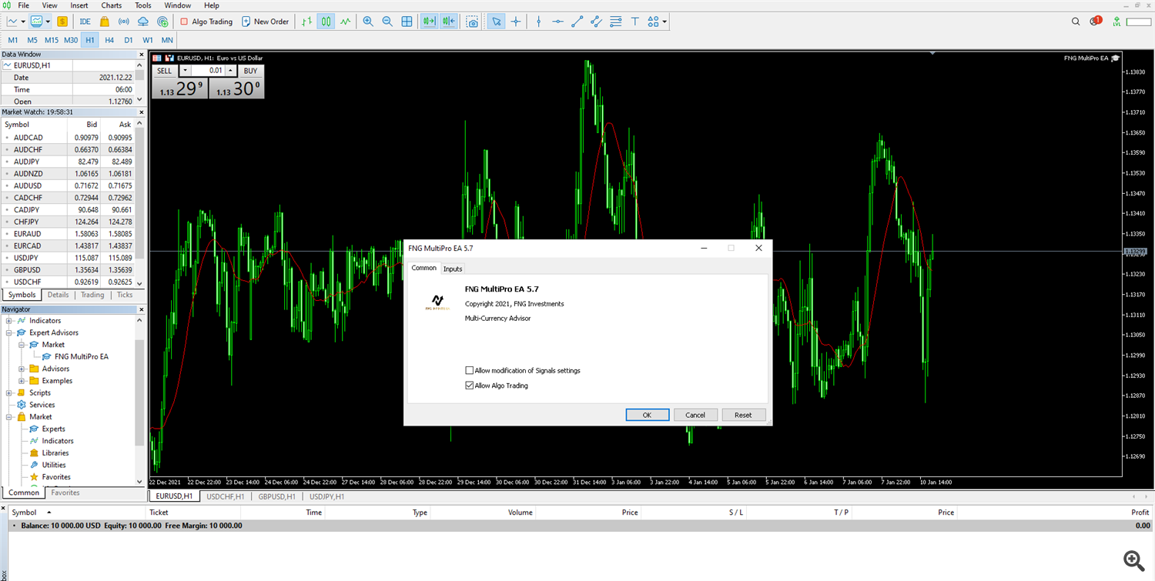
Task: Draw a vertical line on the chart
Action: [x=538, y=22]
